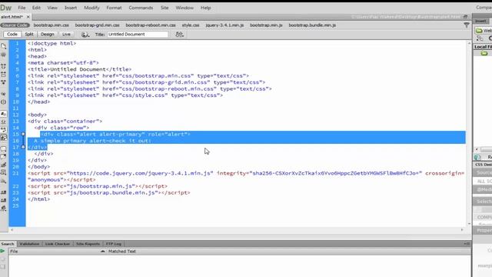Open jquery-3.4.1.min.js related file
Screen dimensions: 492x277
click(x=224, y=25)
